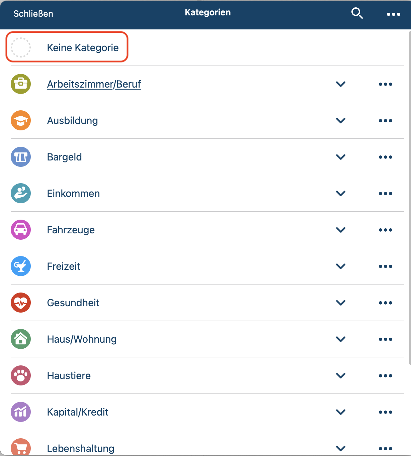Click the Lebenshaltung shopping cart icon
This screenshot has width=411, height=456.
21,447
